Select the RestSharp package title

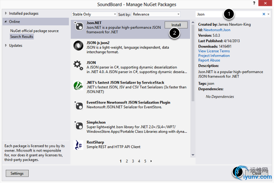click(95, 142)
